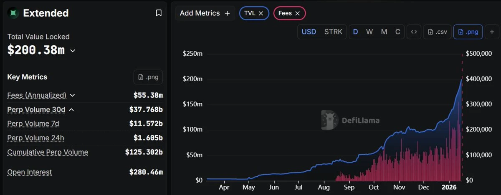Download chart data as .csv

coord(437,32)
